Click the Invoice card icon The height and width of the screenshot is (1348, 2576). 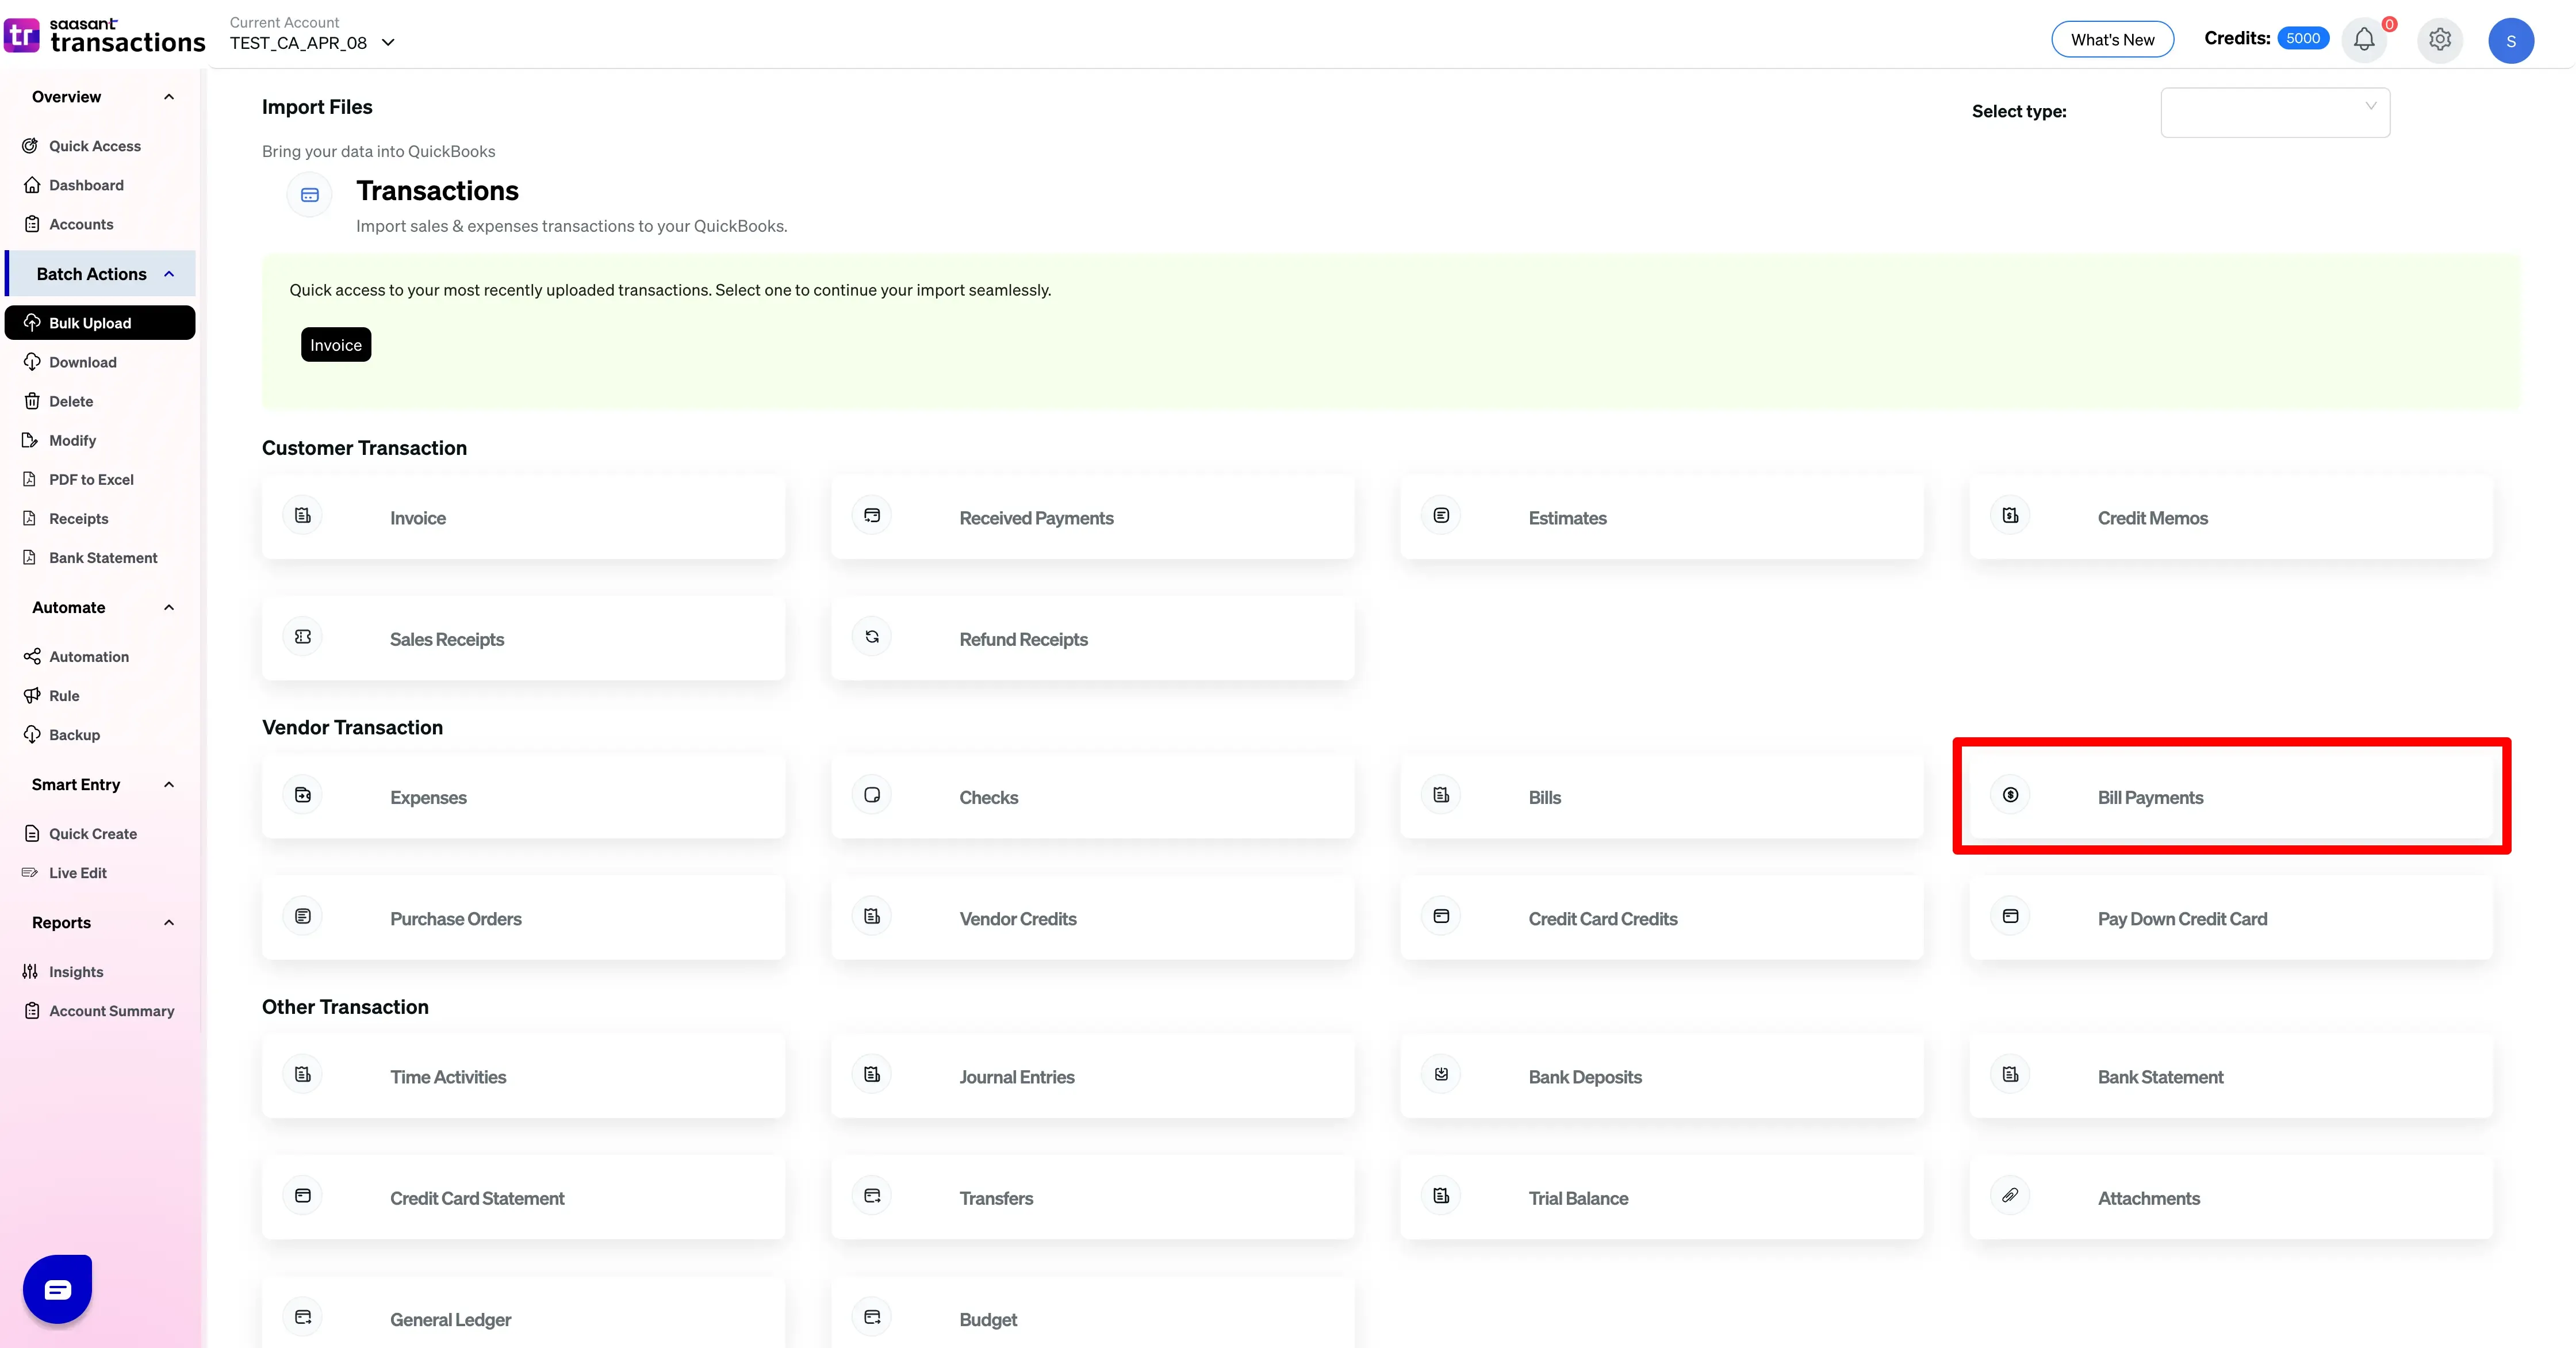pos(303,516)
